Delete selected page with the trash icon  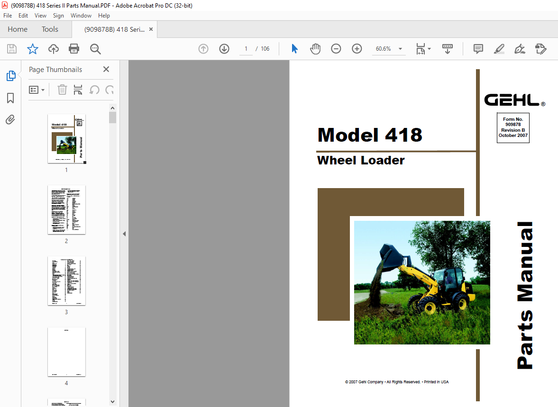62,90
